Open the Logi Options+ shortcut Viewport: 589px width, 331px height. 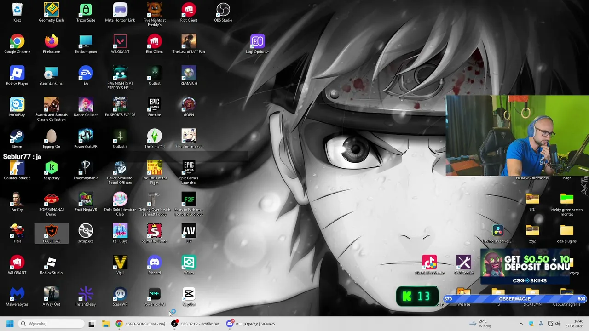pyautogui.click(x=257, y=44)
